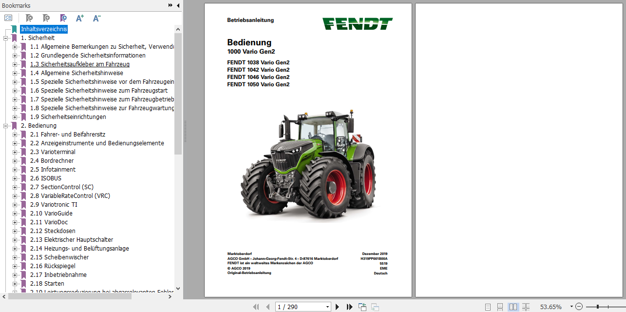Expand the 2.15 Scheibenwischer node
Screen dimensions: 626x312
click(15, 257)
